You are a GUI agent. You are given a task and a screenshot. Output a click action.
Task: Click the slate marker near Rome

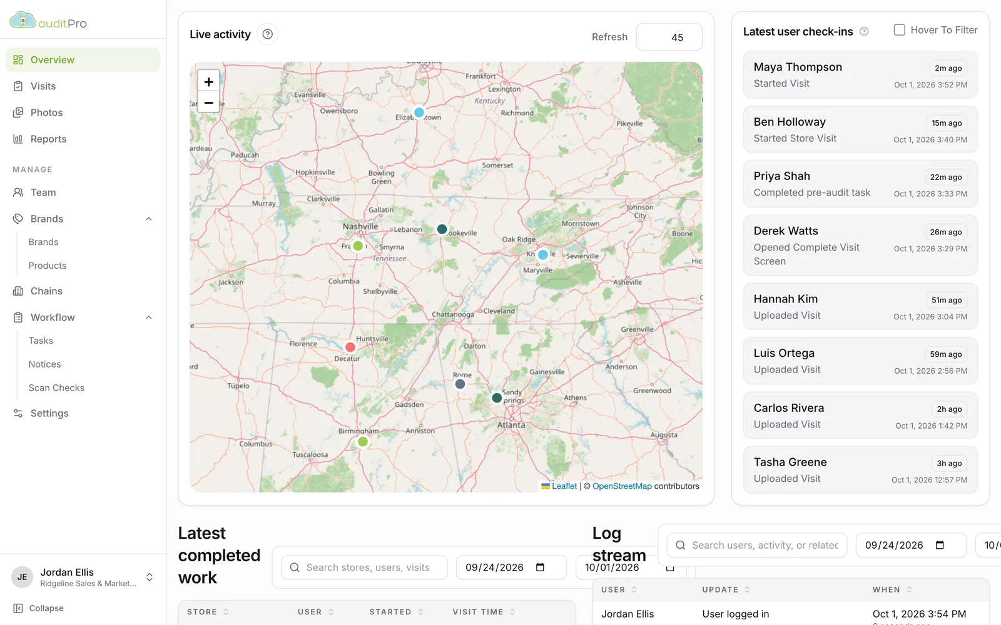point(460,384)
